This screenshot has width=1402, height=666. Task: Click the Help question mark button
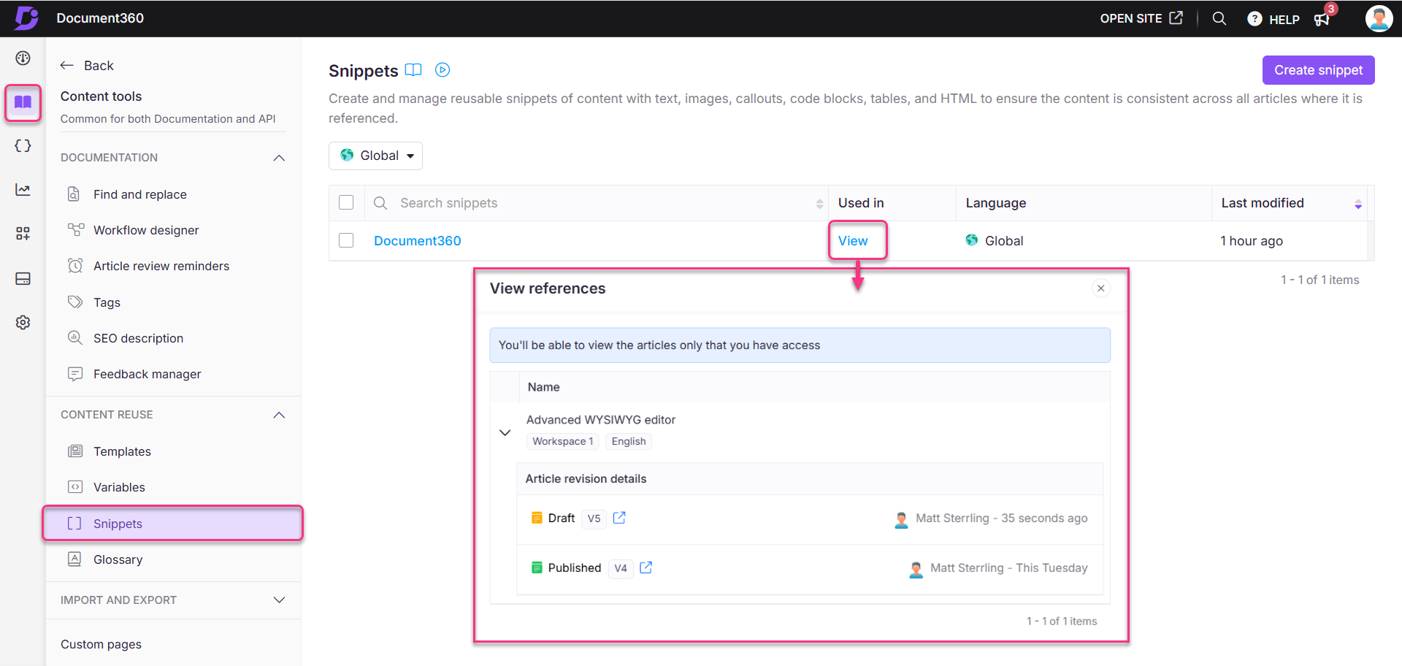pos(1273,19)
